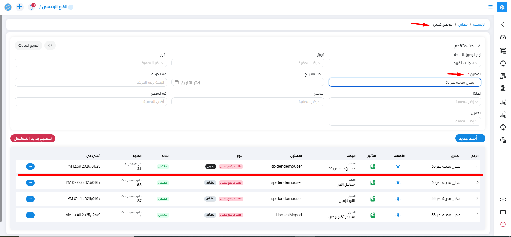Click the green effect icon in row 4
The width and height of the screenshot is (511, 237).
[x=373, y=167]
